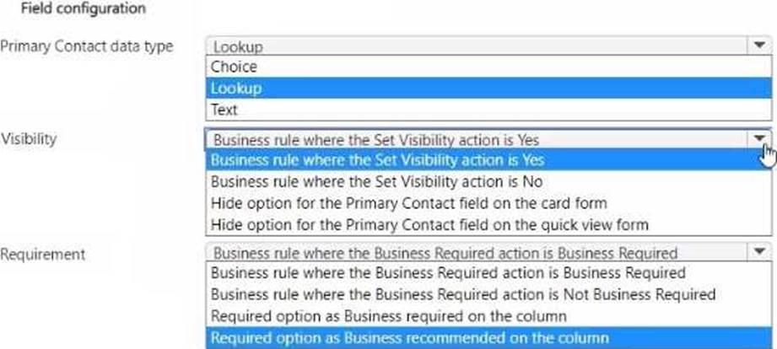The width and height of the screenshot is (777, 349).
Task: Select list option Business Required action is Business Required
Action: point(447,273)
